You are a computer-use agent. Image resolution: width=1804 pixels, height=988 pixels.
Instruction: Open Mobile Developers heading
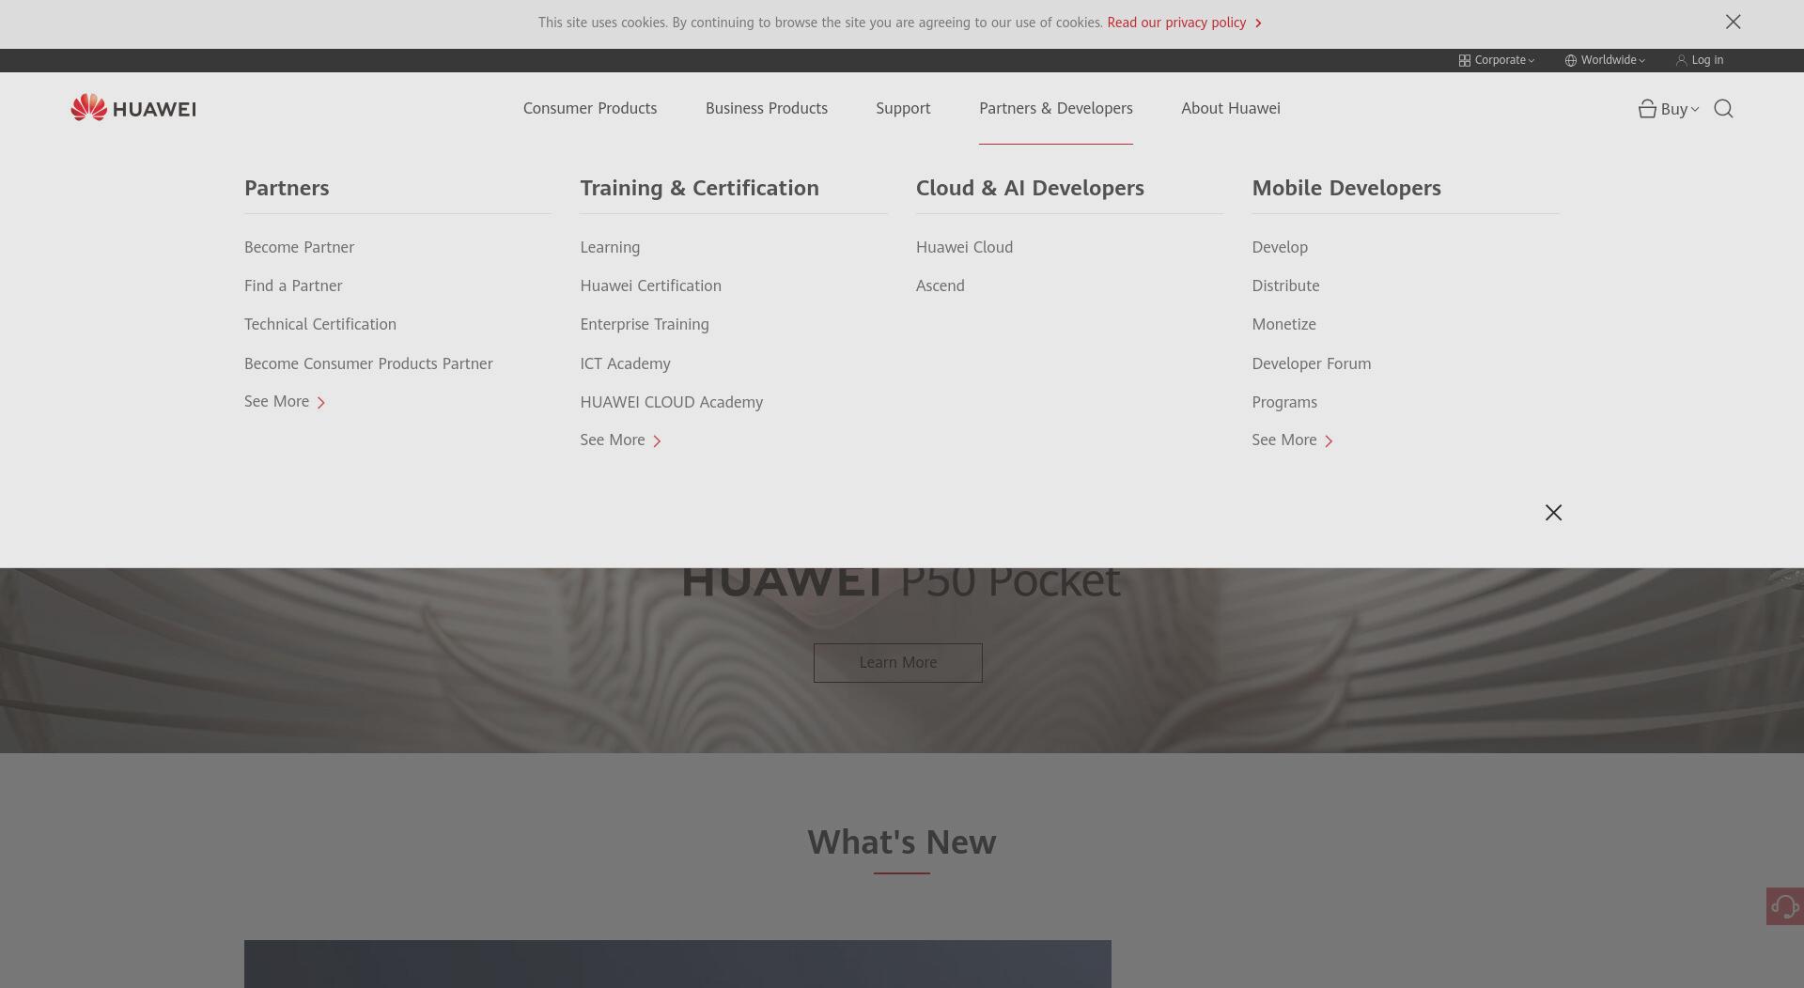tap(1346, 188)
